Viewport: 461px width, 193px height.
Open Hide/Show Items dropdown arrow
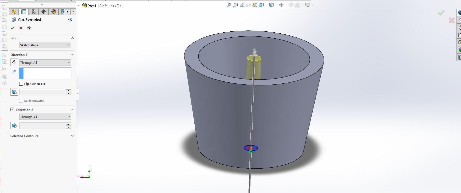[286, 5]
